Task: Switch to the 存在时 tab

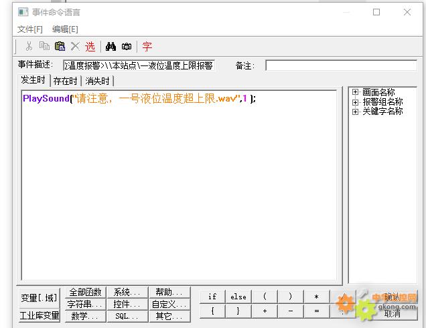Action: (66, 81)
